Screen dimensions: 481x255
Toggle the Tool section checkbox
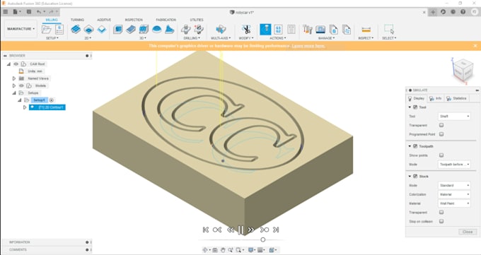(415, 107)
